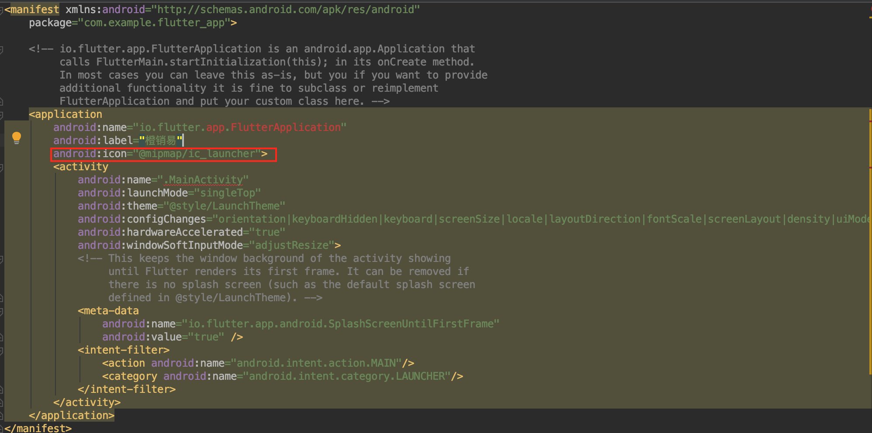Click the closing </intent-filter> tag
Screen dimensions: 872x433
point(127,389)
